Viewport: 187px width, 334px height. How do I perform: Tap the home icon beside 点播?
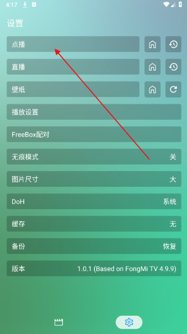(x=153, y=44)
